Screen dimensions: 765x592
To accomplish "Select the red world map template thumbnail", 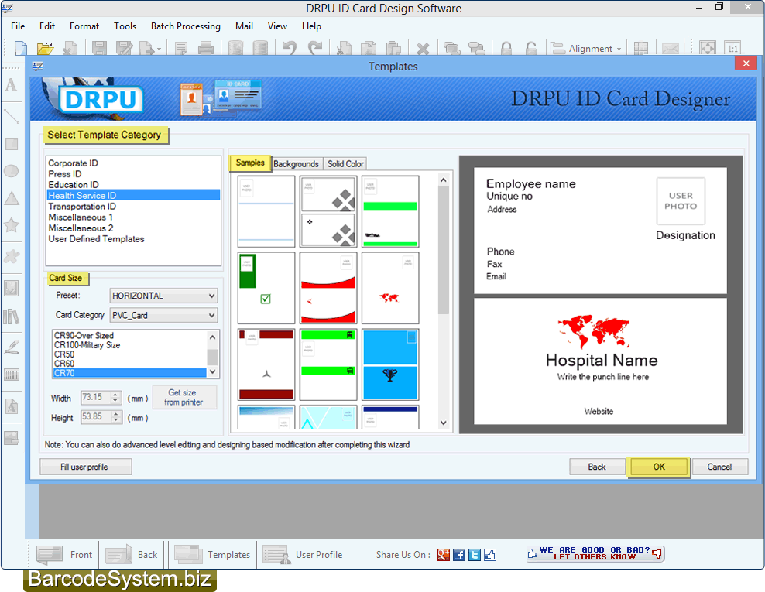I will click(x=390, y=288).
